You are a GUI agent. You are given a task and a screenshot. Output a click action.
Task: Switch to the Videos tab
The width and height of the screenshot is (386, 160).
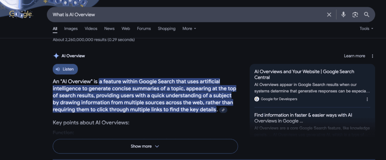[91, 29]
